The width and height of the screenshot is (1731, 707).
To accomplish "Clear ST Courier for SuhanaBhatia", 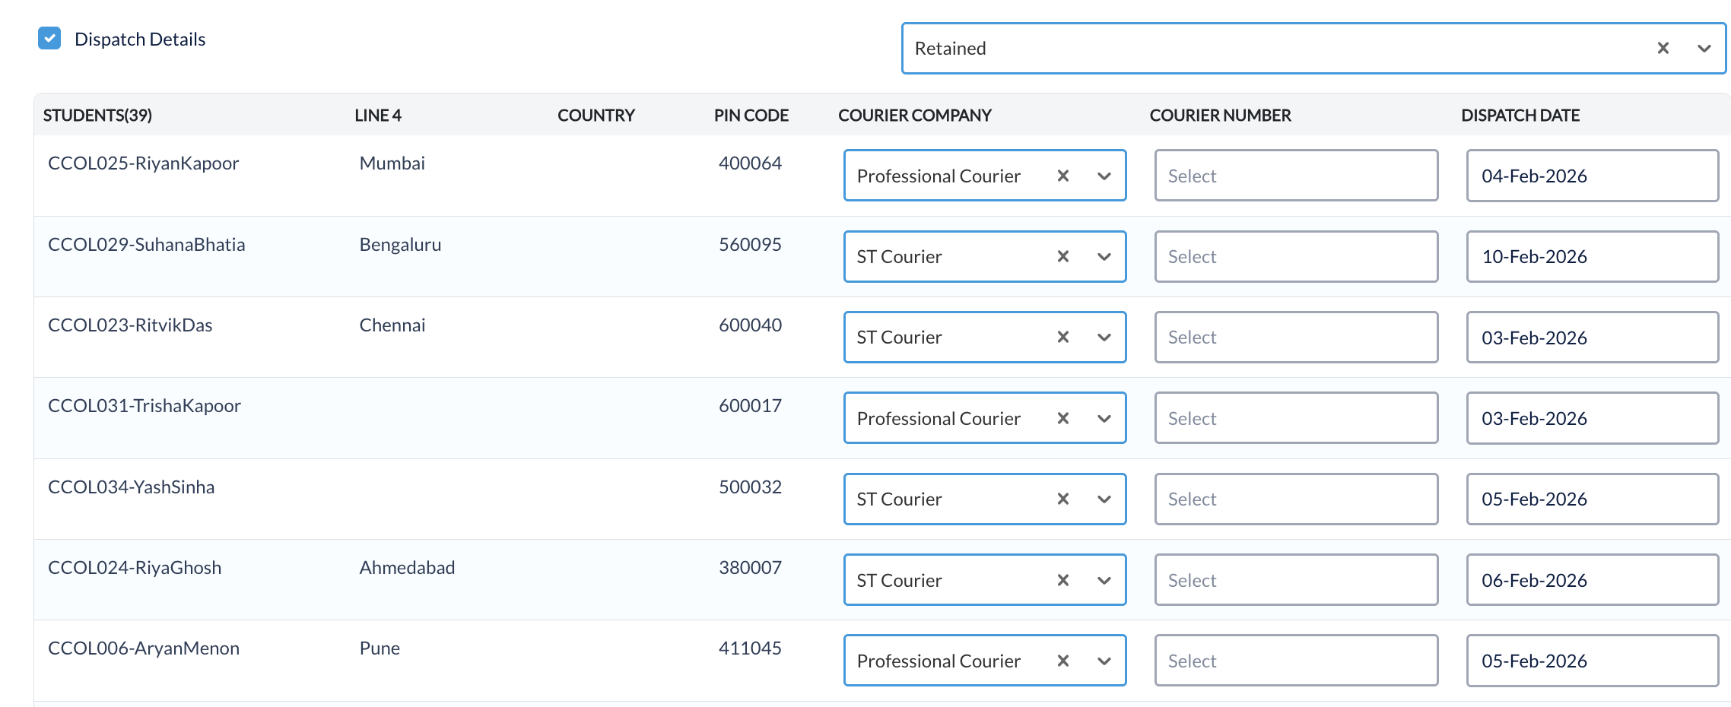I will coord(1062,257).
